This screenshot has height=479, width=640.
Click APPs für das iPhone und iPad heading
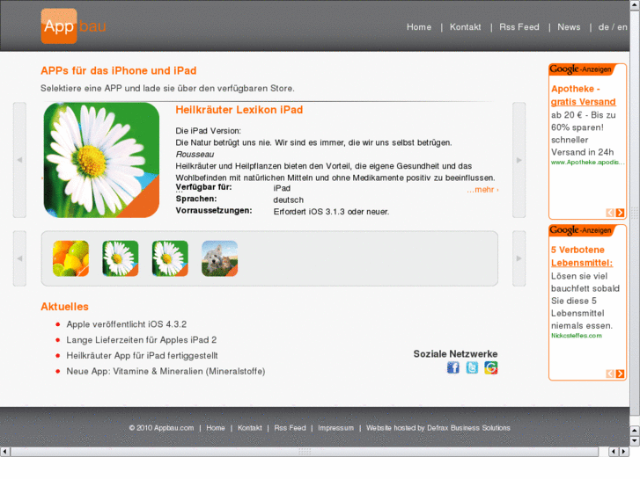pos(118,70)
